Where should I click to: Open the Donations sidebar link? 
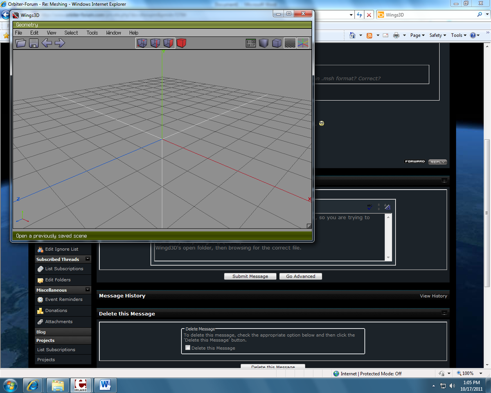[x=56, y=310]
